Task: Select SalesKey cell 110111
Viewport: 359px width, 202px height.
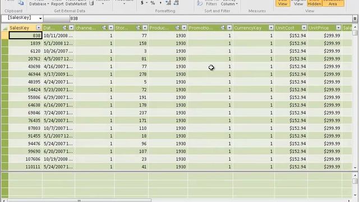Action: click(25, 167)
